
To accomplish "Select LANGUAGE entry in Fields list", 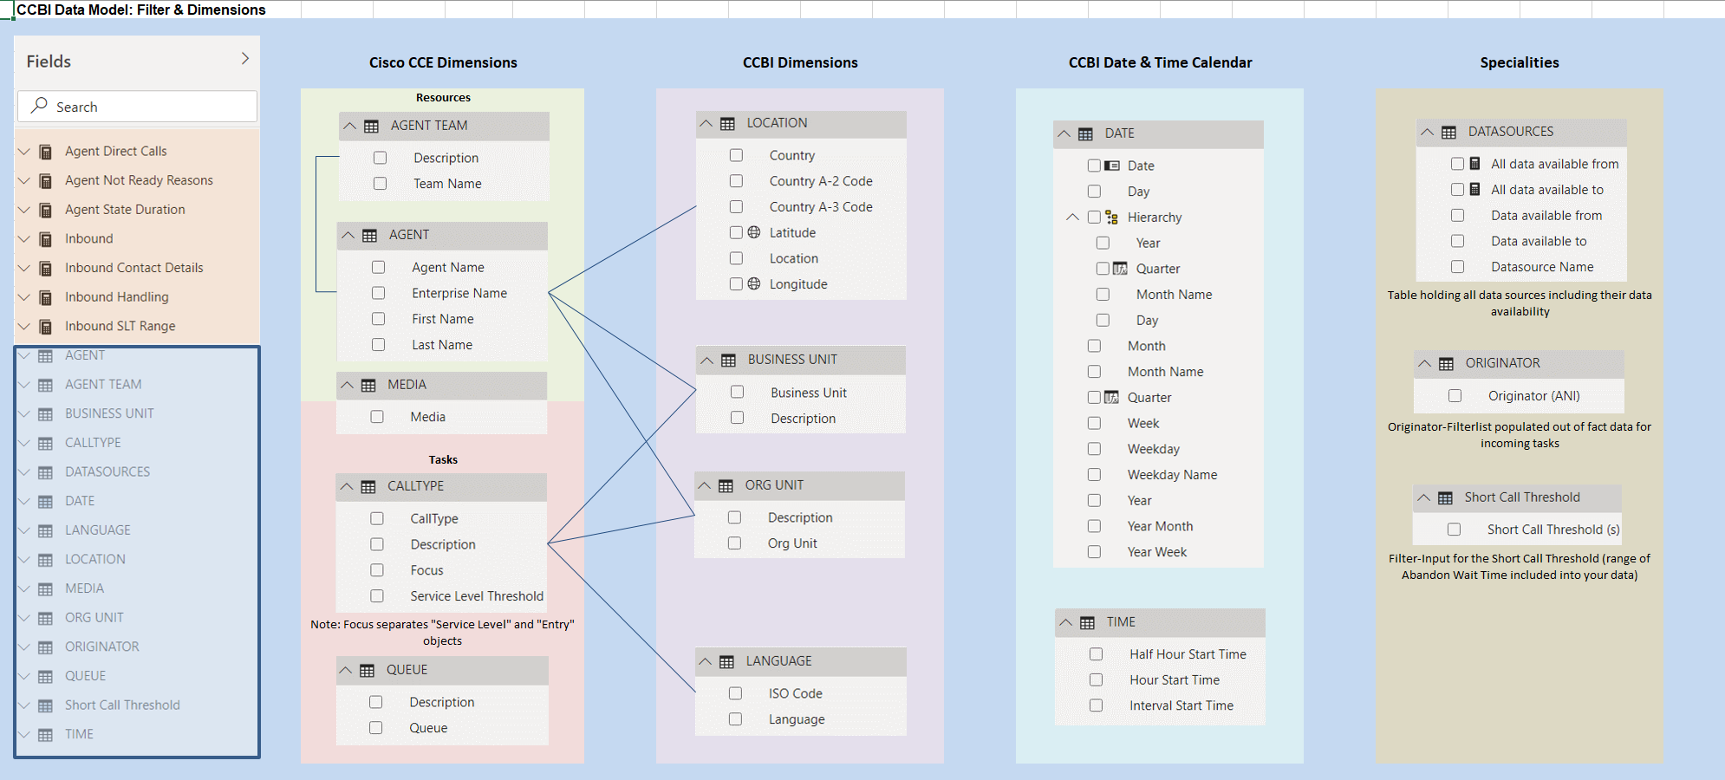I will (97, 530).
